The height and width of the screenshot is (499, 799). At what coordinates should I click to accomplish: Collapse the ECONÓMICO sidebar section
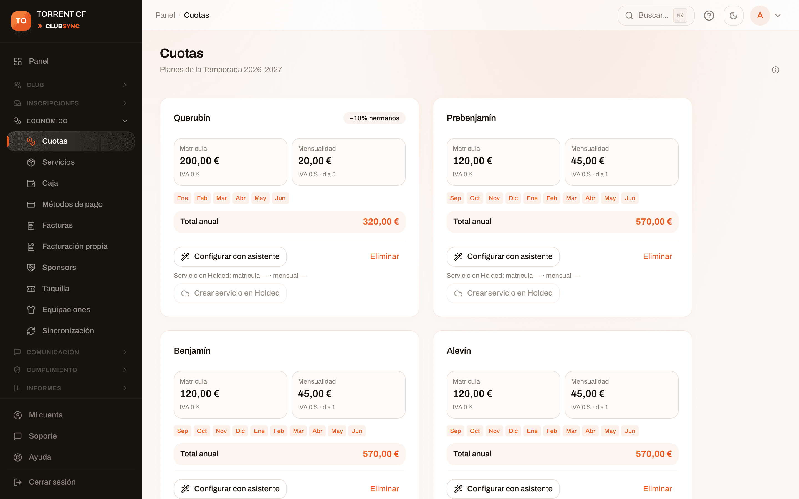71,121
